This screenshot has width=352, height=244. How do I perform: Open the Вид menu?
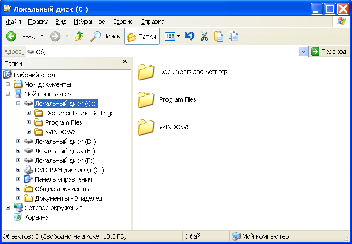[61, 22]
